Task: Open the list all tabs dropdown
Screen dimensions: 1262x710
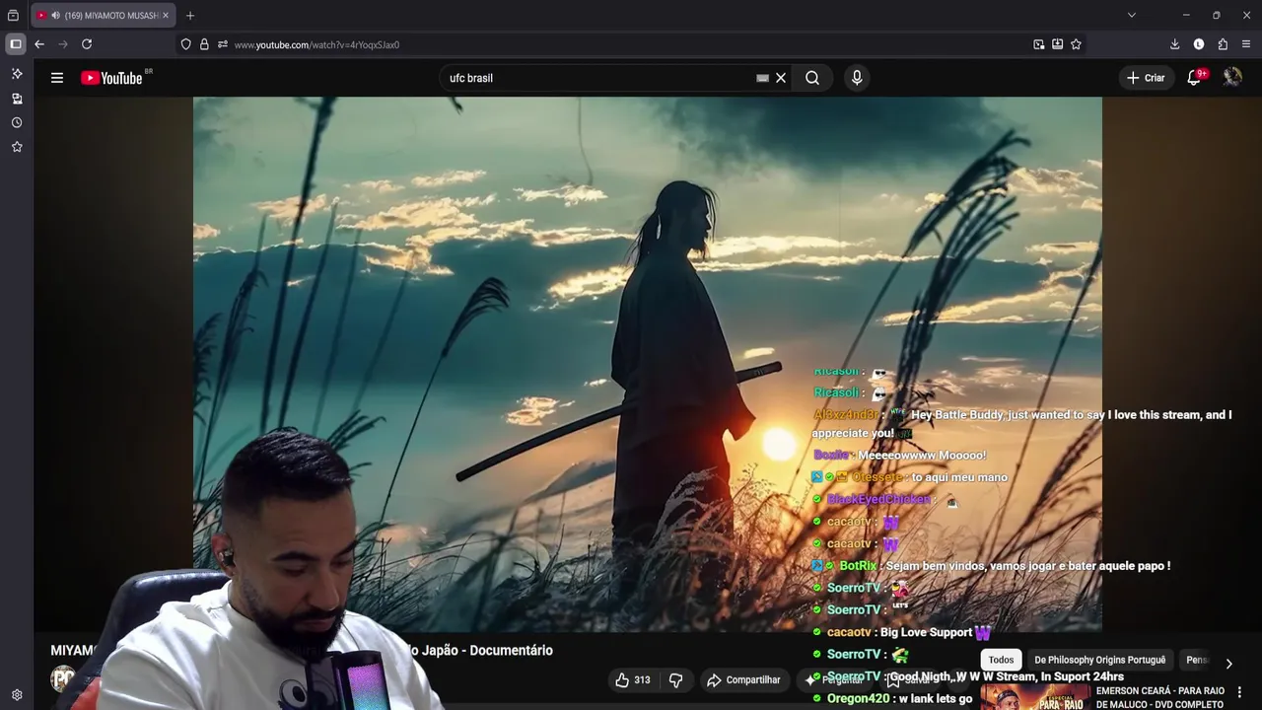Action: point(1132,16)
